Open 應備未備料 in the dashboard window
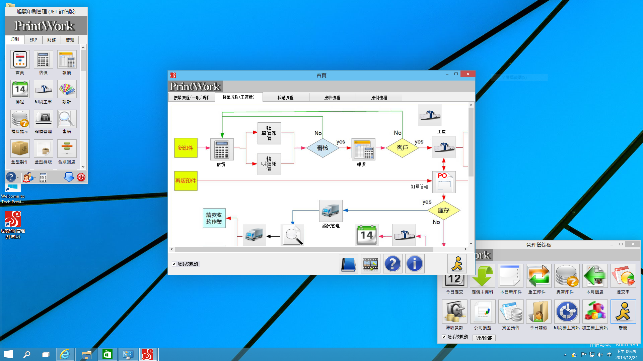The image size is (643, 361). tap(483, 276)
